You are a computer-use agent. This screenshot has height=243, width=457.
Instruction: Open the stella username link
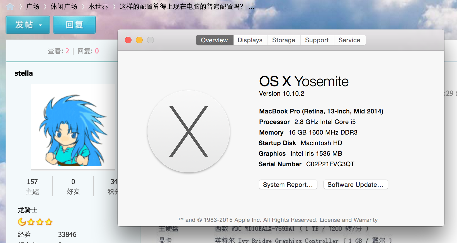pyautogui.click(x=24, y=73)
